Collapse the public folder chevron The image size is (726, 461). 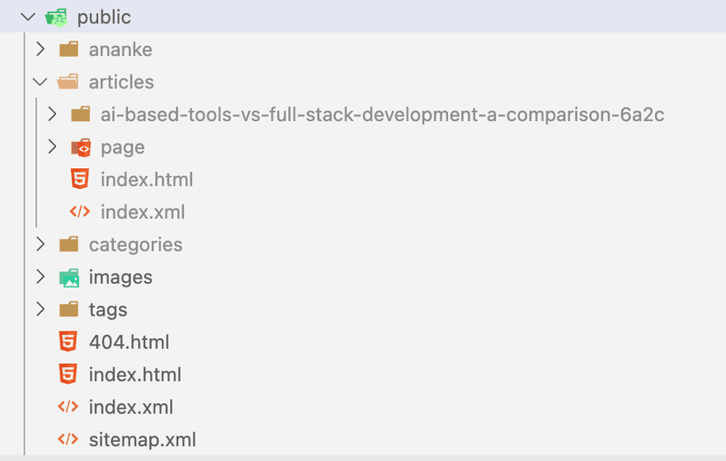coord(28,17)
